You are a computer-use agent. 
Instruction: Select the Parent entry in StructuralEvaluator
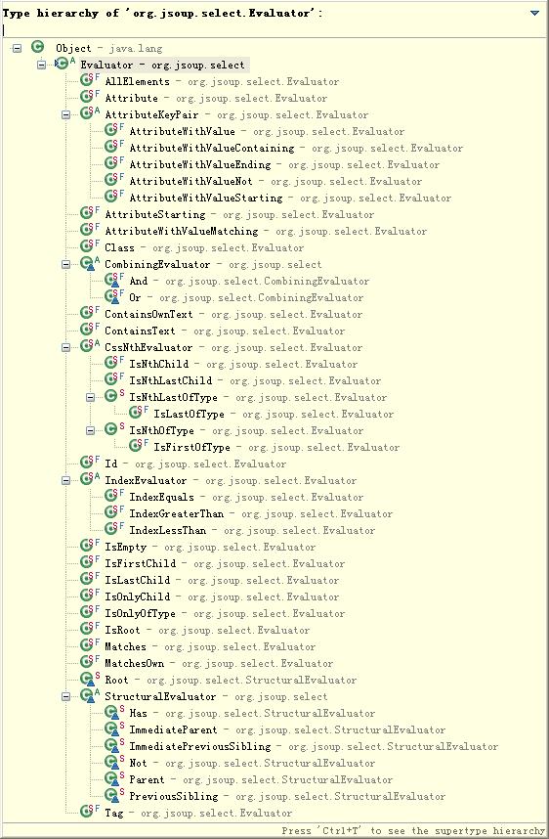point(262,779)
